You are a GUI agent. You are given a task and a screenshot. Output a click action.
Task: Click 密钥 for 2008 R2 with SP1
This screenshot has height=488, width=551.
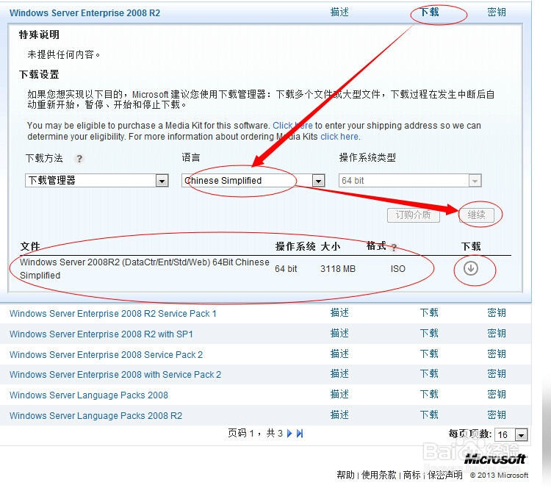(x=497, y=334)
